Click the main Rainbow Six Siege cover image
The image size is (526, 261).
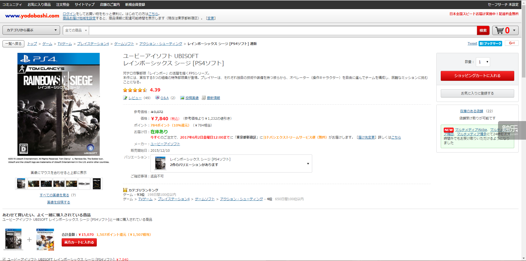(59, 104)
